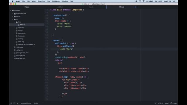
Task: Click the Project panel header
Action: coord(27,7)
